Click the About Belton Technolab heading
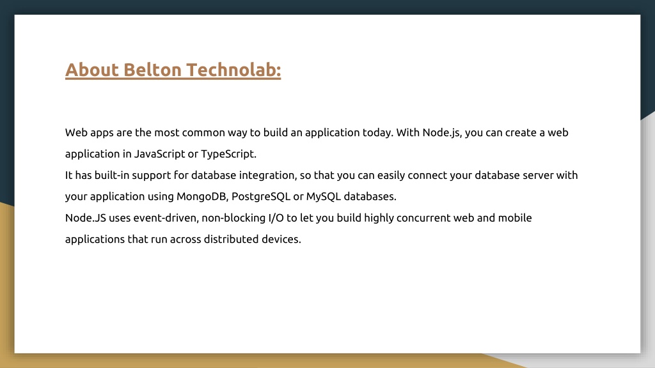 173,70
